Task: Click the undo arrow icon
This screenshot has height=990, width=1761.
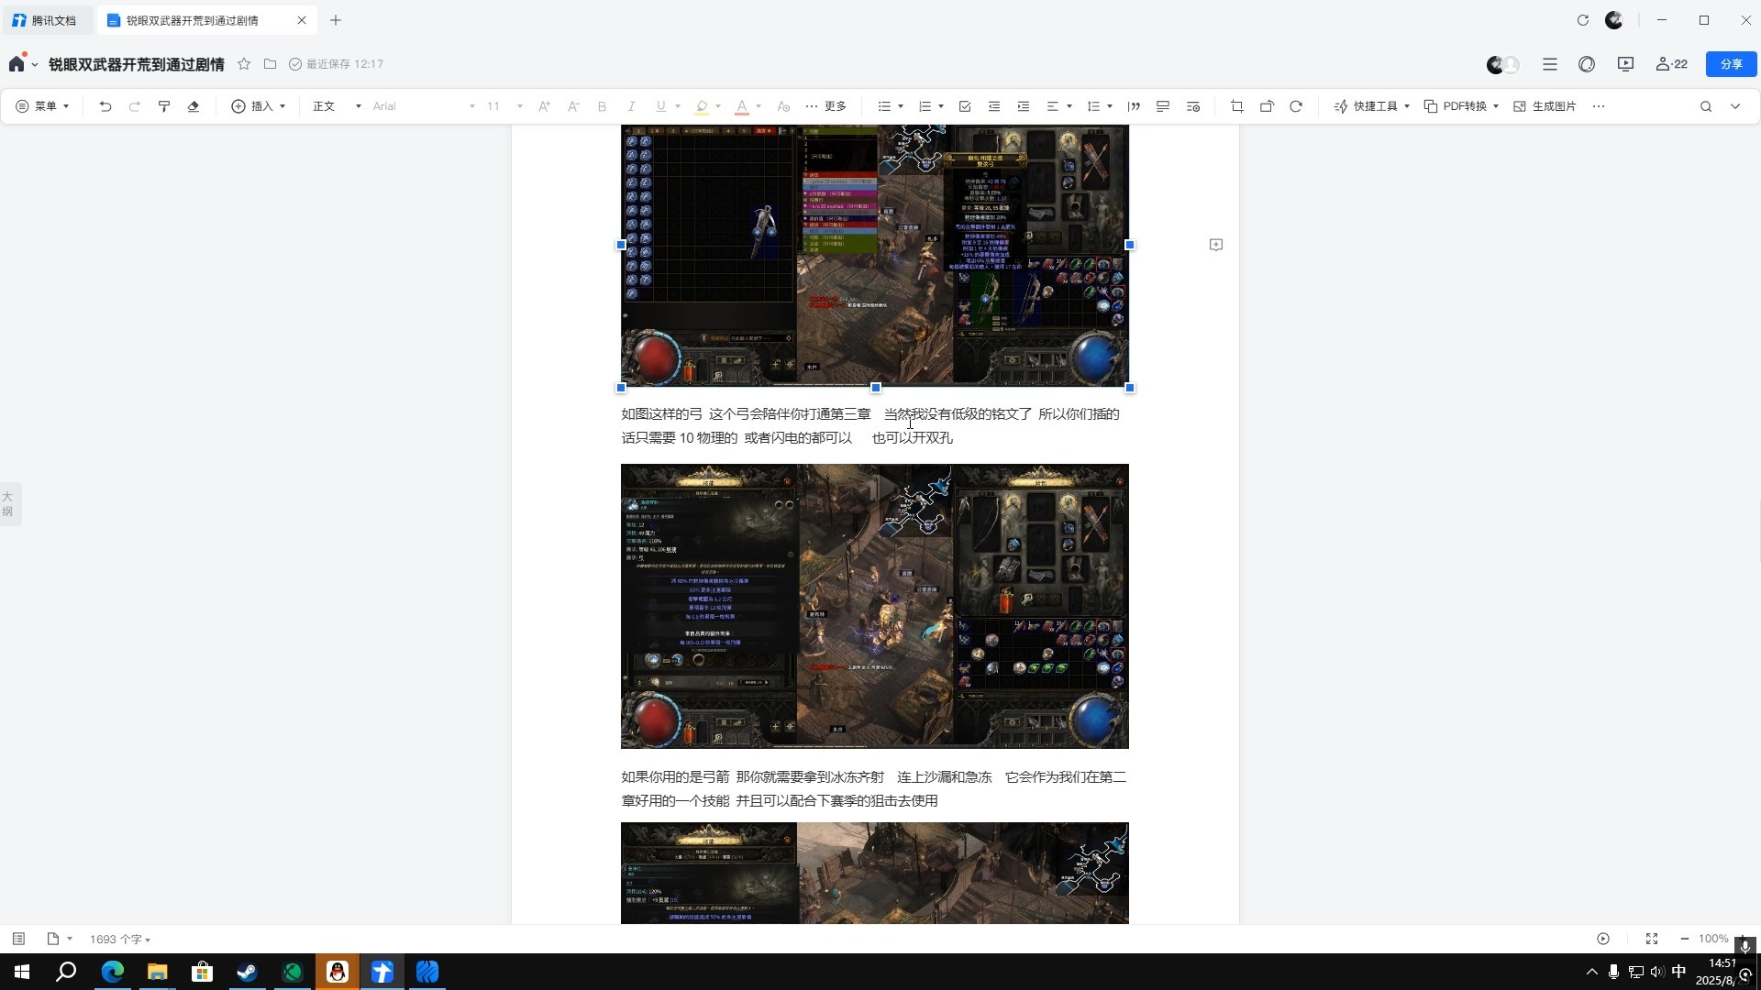Action: click(105, 106)
